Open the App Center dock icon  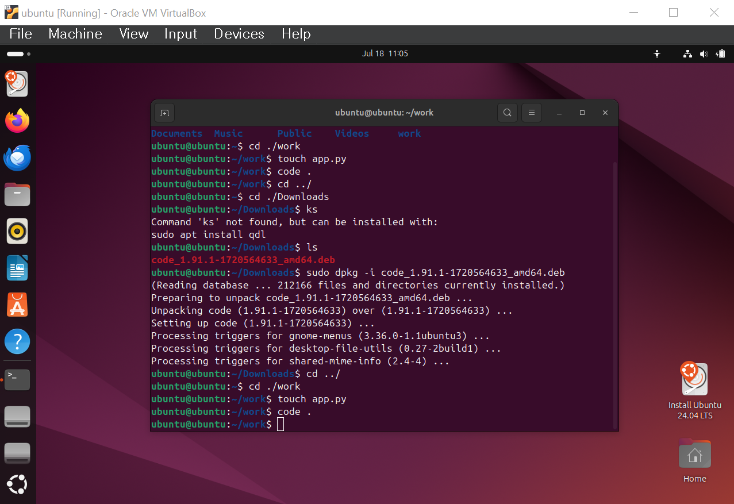[x=17, y=305]
